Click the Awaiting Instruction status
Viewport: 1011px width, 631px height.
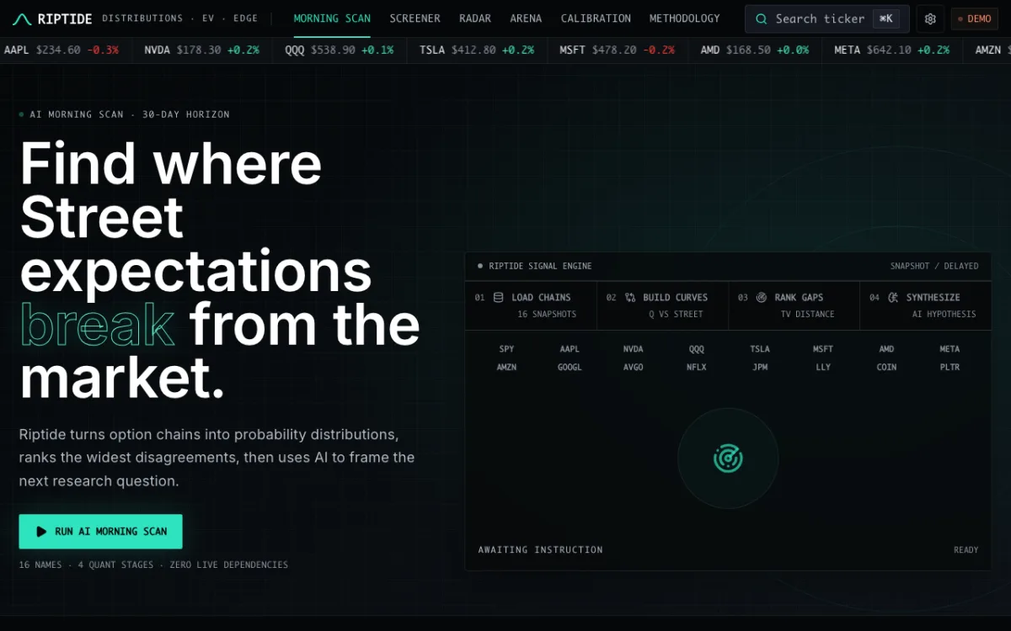[540, 550]
